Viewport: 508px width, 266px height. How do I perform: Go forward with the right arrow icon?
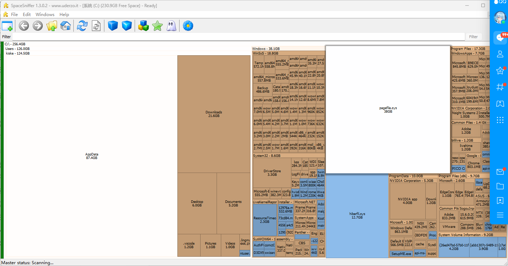(38, 26)
